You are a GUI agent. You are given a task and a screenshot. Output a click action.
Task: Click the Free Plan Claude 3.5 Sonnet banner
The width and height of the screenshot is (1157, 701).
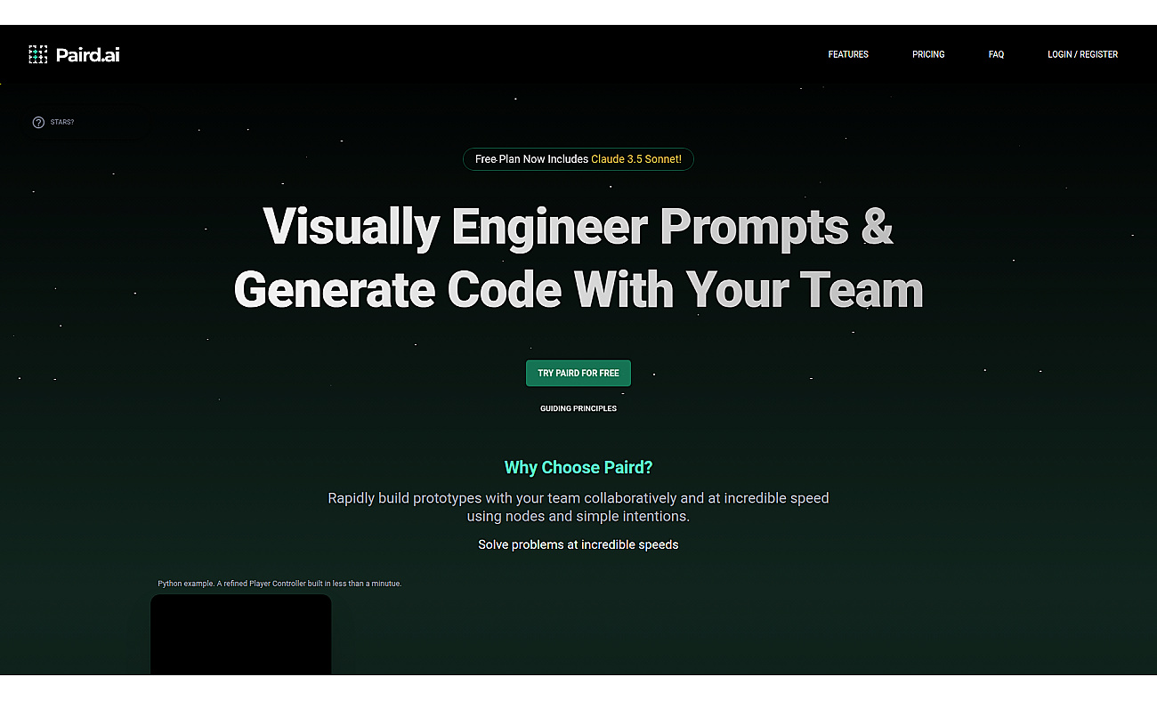(578, 159)
